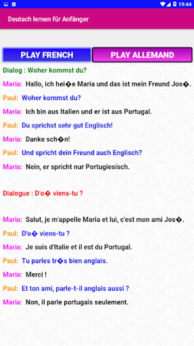Tap the title Deutsch lernen für Anfänger
The width and height of the screenshot is (194, 346).
tap(48, 19)
